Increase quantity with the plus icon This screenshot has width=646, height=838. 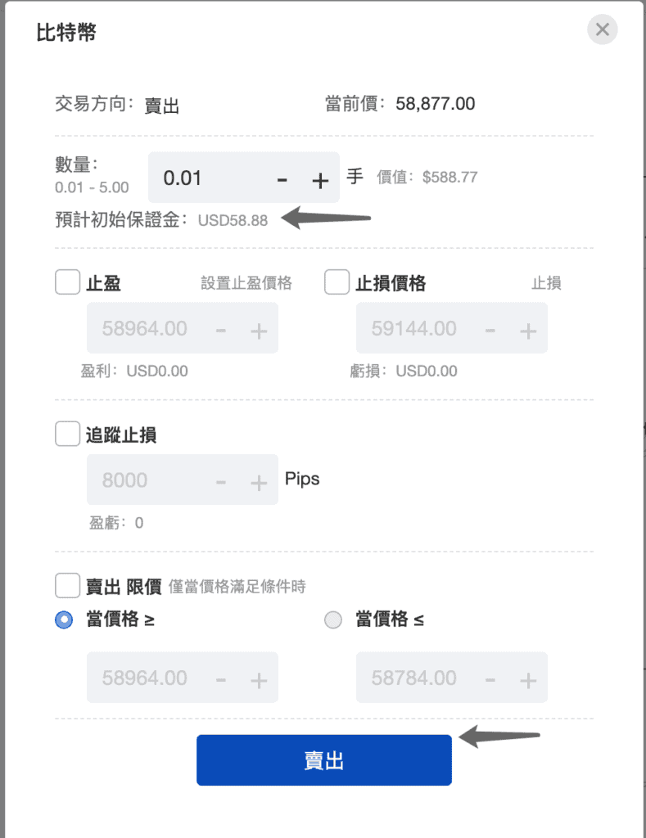[x=320, y=181]
